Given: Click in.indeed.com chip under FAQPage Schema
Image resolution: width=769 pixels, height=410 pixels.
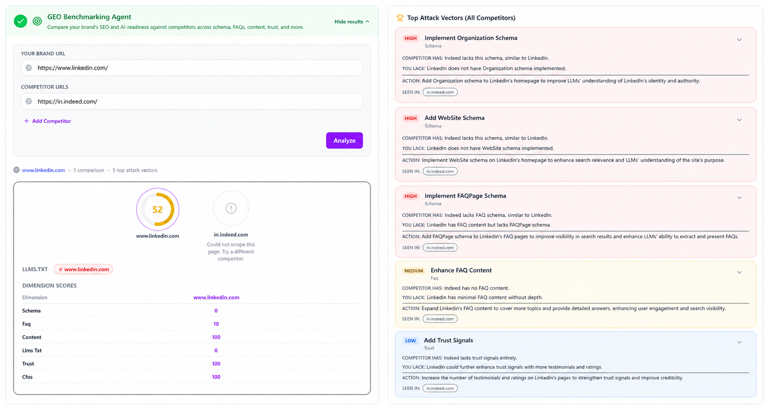Looking at the screenshot, I should [x=440, y=248].
